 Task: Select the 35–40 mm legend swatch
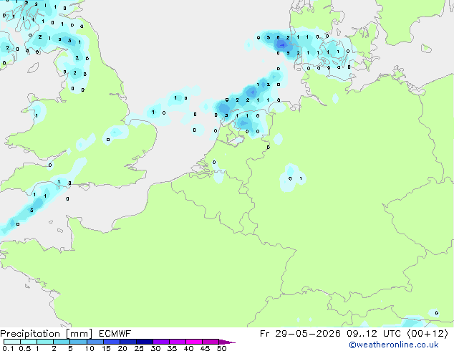(177, 342)
